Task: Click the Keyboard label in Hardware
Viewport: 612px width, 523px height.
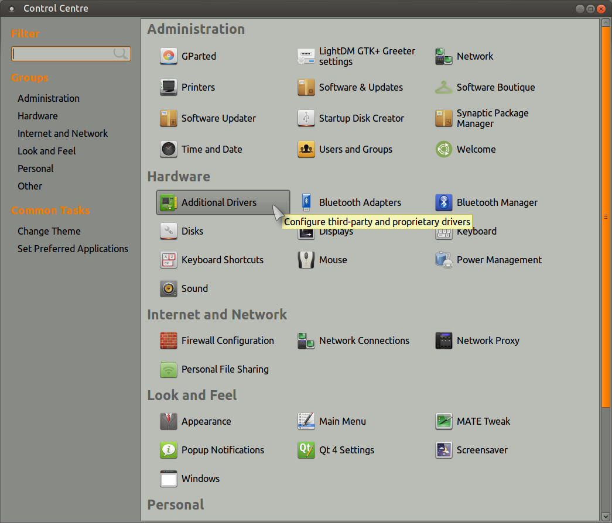Action: [477, 232]
